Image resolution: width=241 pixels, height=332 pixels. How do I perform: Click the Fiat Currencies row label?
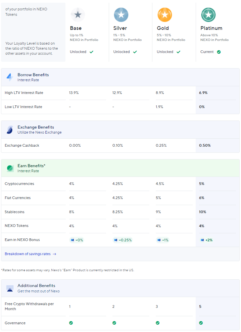pyautogui.click(x=17, y=198)
